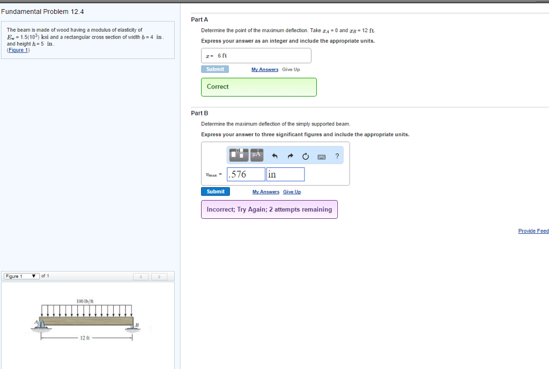Open My Answers link under Part A
This screenshot has width=549, height=369.
click(265, 69)
